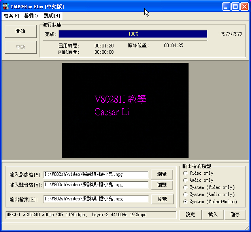Viewport: 251px width, 232px height.
Task: Browse for the audio input file
Action: [162, 185]
